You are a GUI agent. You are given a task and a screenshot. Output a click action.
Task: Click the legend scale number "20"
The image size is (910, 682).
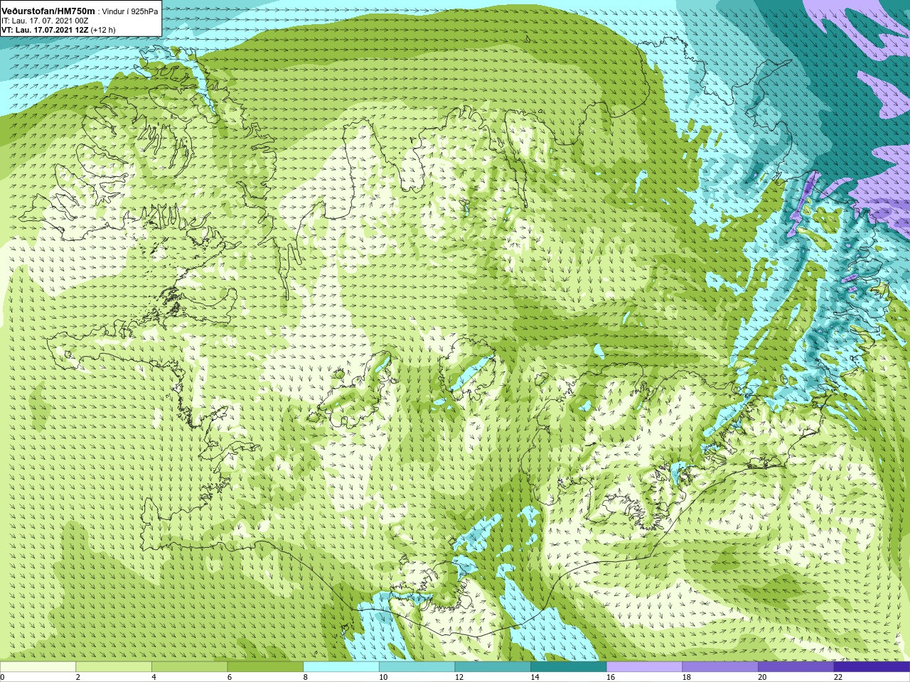tap(762, 677)
